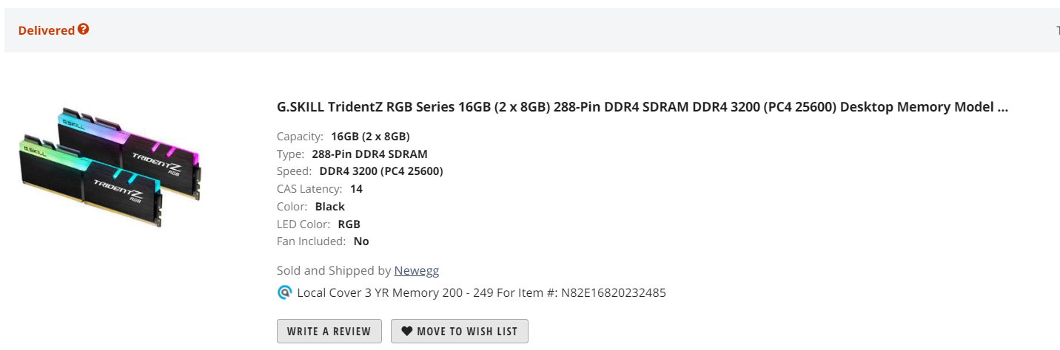1060x350 pixels.
Task: Click the Speed DDR4 3200 (PC4 25600) value
Action: [381, 171]
